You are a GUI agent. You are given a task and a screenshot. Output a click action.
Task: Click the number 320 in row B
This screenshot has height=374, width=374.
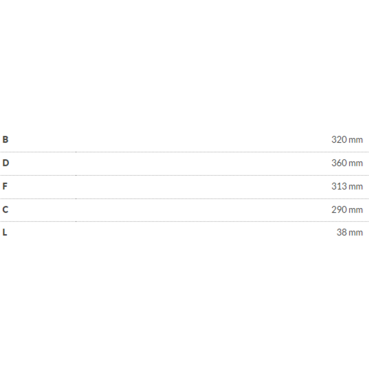[x=339, y=139]
